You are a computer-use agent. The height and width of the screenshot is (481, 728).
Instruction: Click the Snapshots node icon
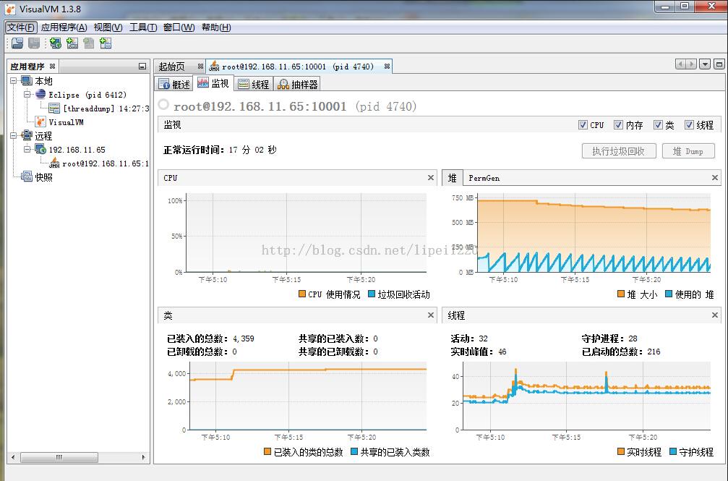click(27, 176)
